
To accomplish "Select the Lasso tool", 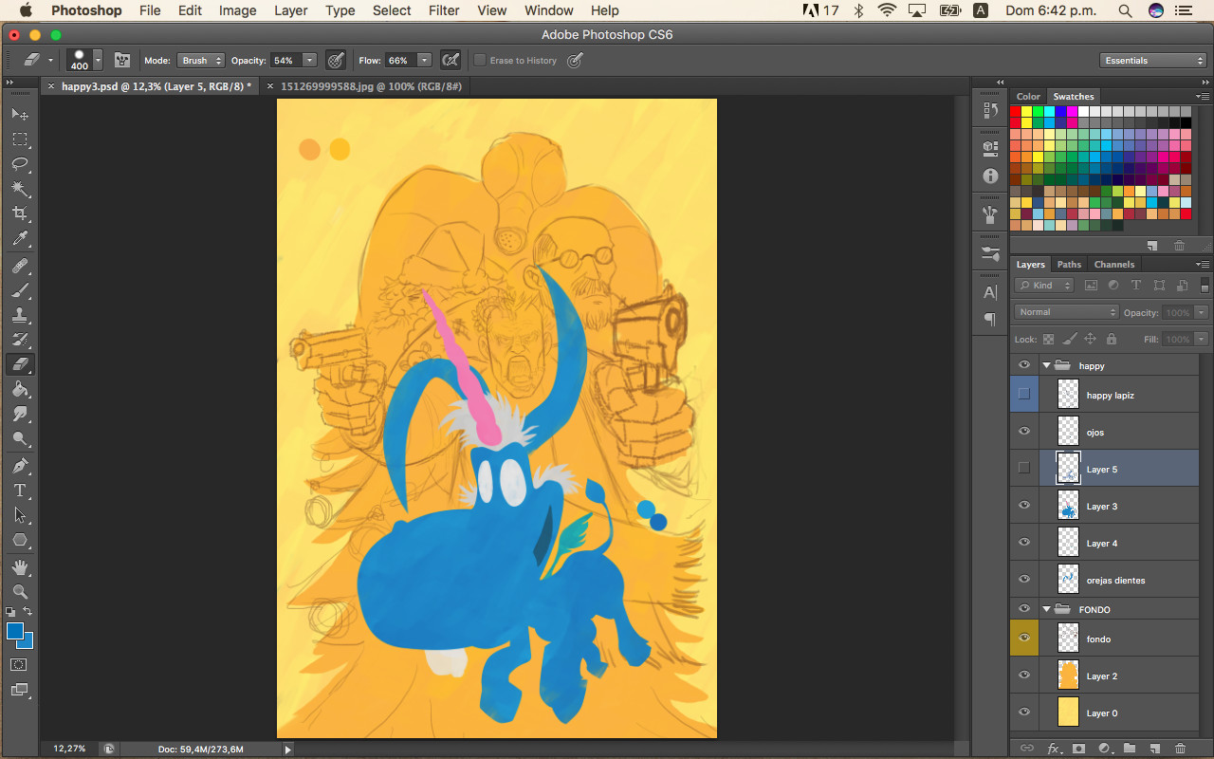I will (x=20, y=164).
